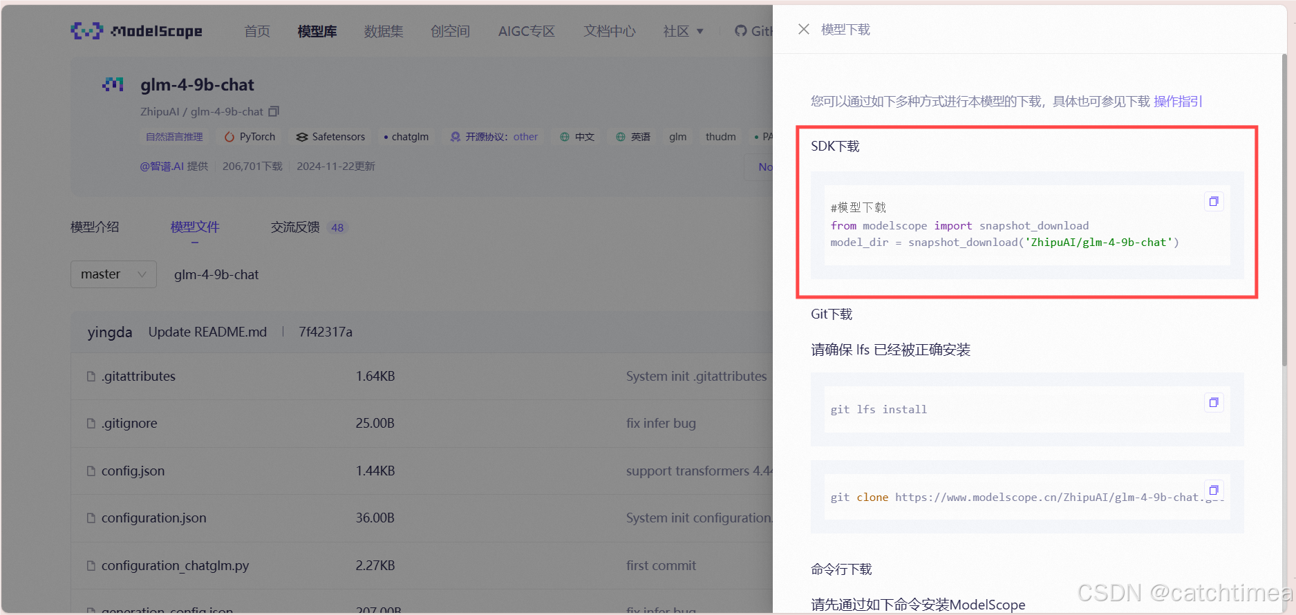1296x615 pixels.
Task: Click the SDK snapshot_download code line
Action: click(x=1004, y=243)
